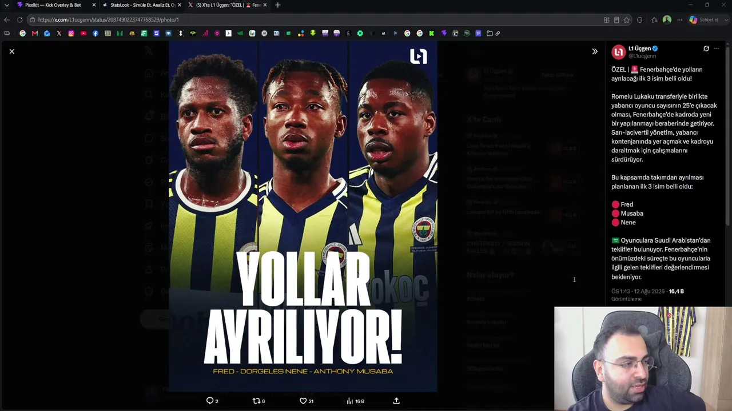Open a new browser tab
The width and height of the screenshot is (732, 411).
[278, 5]
